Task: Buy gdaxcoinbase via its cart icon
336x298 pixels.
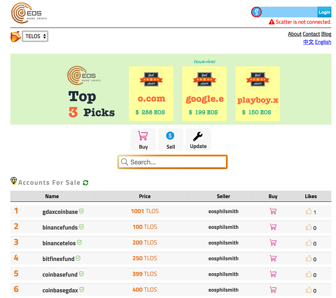Action: point(273,211)
